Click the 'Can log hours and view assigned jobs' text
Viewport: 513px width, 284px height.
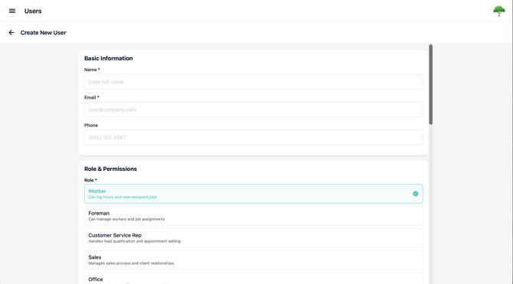(123, 197)
